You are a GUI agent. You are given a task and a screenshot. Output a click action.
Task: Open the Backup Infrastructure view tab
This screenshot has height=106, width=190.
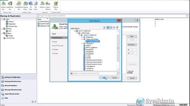coord(18,81)
